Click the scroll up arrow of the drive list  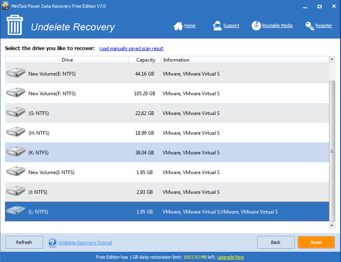(332, 59)
